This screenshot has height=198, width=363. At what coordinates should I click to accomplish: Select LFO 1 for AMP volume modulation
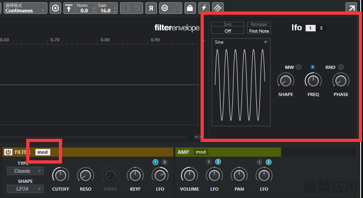[209, 162]
